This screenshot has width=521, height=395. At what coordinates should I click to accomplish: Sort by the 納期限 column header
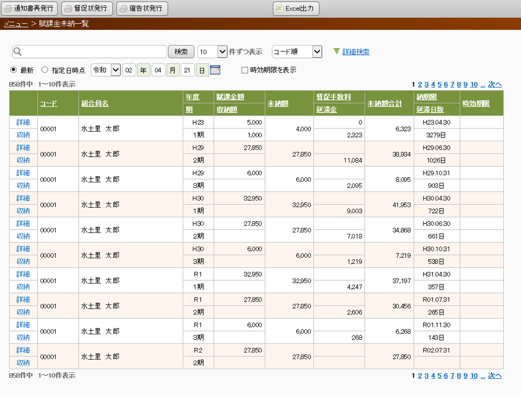(x=427, y=97)
